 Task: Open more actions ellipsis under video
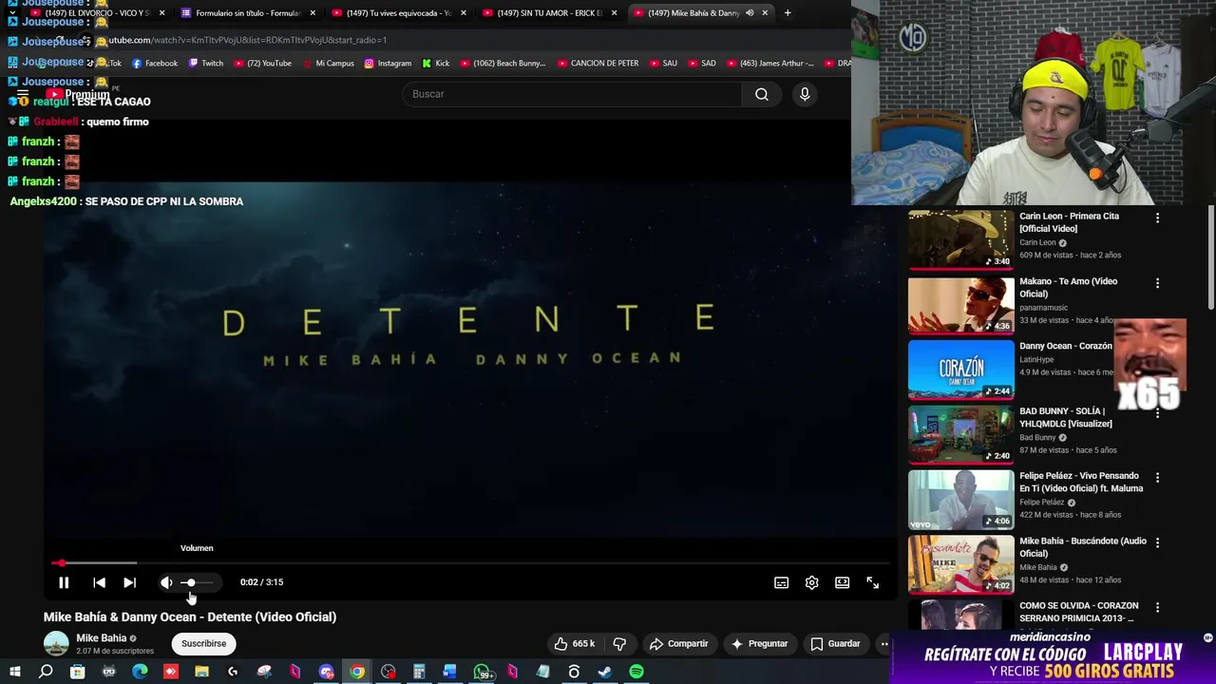coord(883,643)
